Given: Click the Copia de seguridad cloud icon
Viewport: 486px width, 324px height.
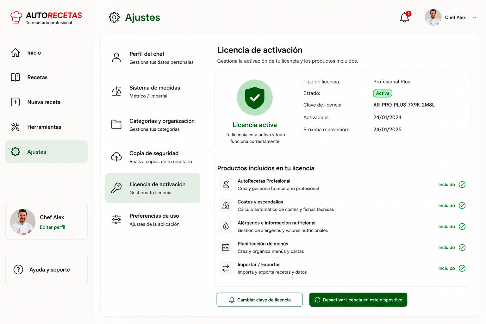Looking at the screenshot, I should coord(116,157).
